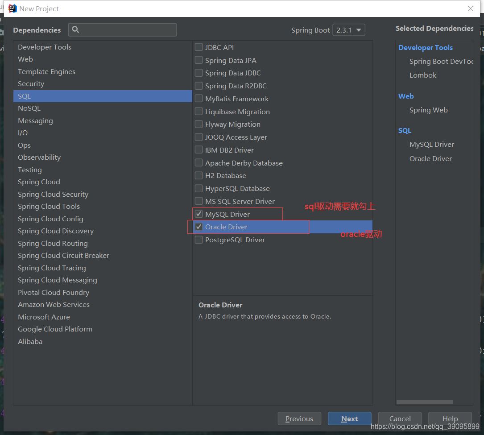Viewport: 484px width, 435px height.
Task: Close the New Project dialog
Action: coord(471,8)
